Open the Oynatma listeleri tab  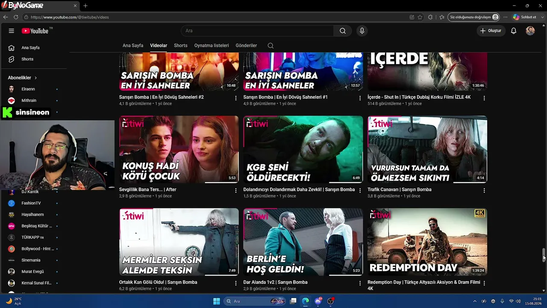click(212, 45)
